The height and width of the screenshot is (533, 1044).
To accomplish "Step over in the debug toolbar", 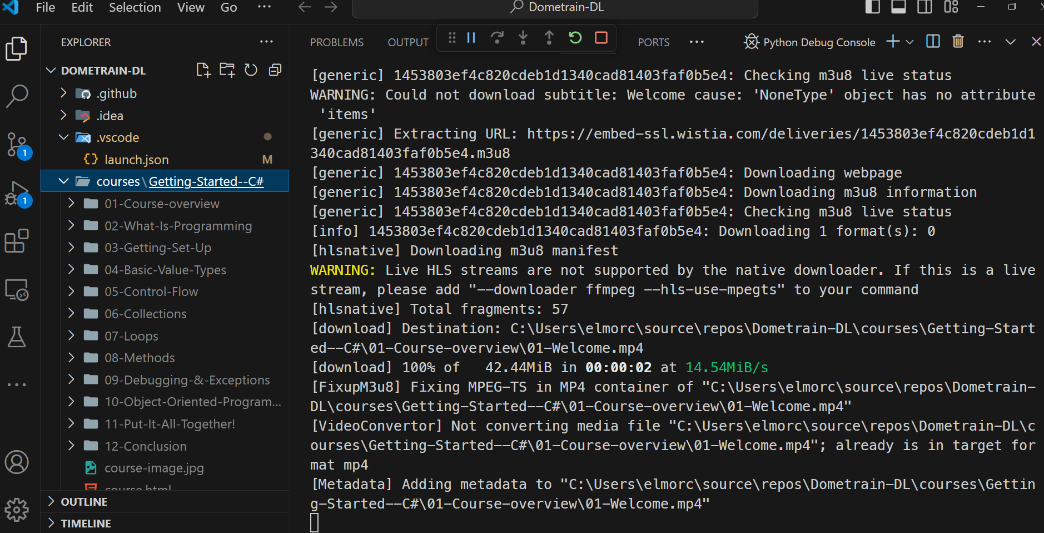I will coord(497,38).
